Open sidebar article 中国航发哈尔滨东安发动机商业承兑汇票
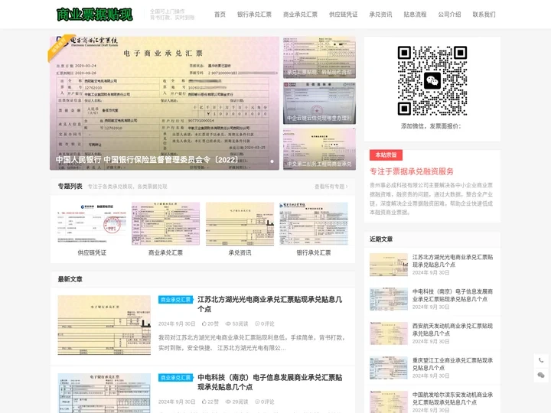 click(x=452, y=398)
